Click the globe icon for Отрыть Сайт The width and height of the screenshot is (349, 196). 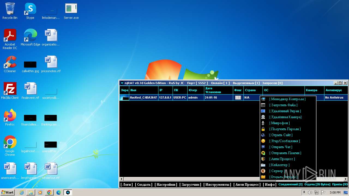(263, 135)
